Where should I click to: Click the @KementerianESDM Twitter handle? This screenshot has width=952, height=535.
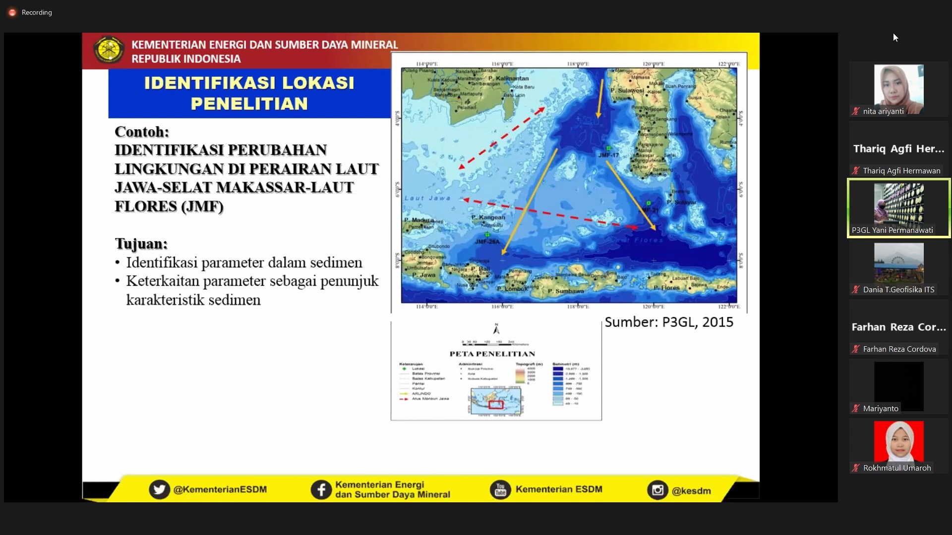click(x=220, y=489)
